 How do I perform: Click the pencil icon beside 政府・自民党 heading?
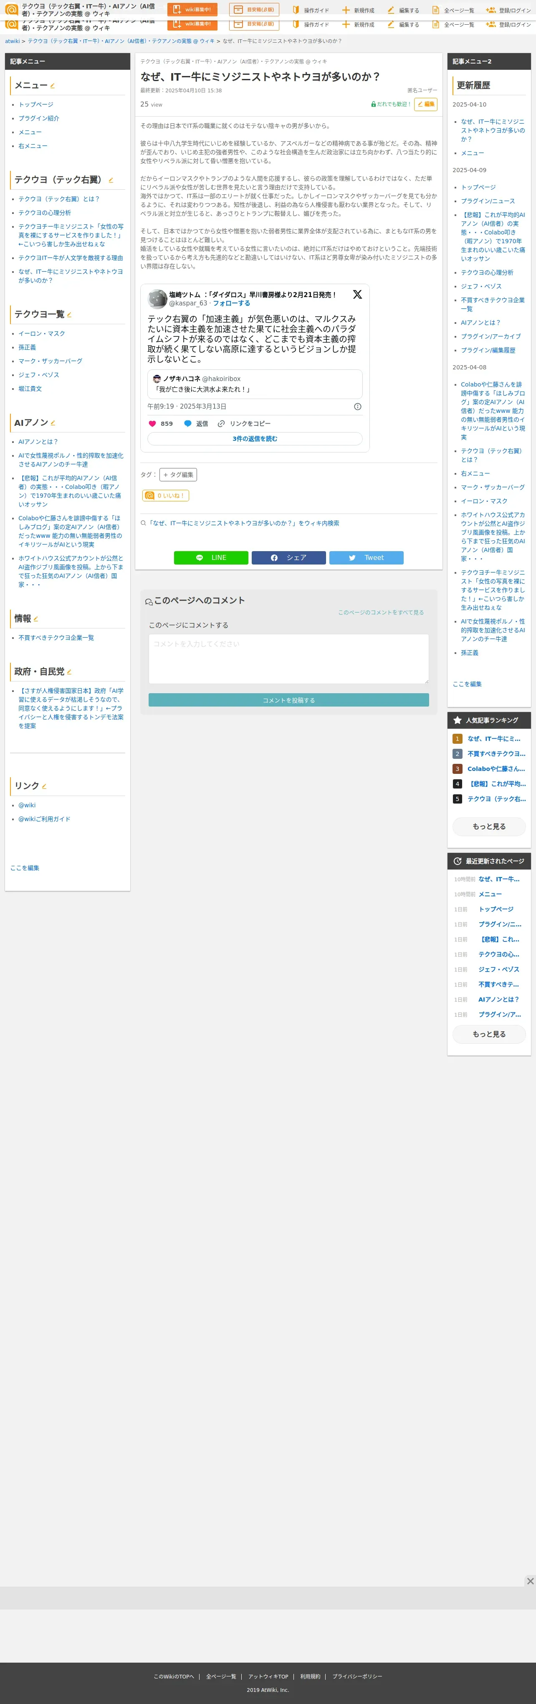69,672
